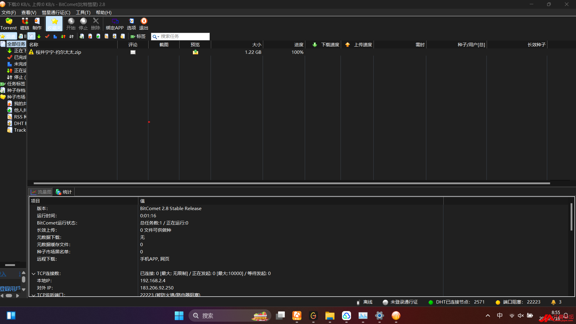Sort by the 上传速度 column header
This screenshot has height=324, width=576.
357,44
